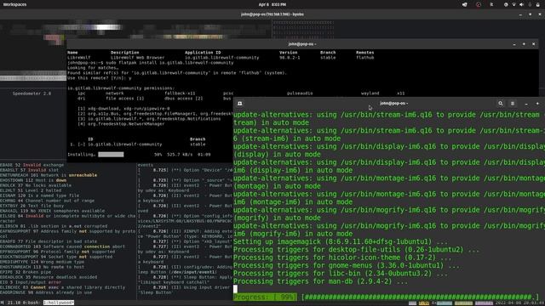This screenshot has width=545, height=306.
Task: Click the 'sudo flatpak install' command line
Action: click(151, 63)
